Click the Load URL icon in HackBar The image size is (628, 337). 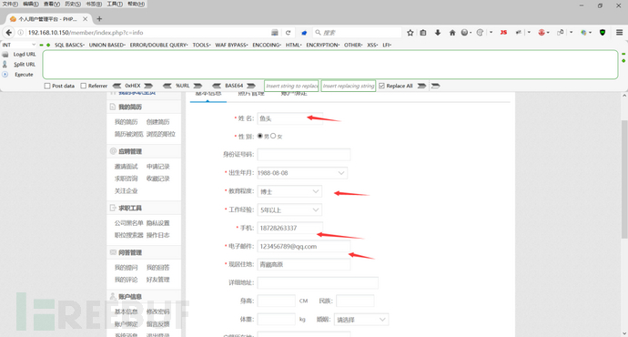(x=5, y=54)
